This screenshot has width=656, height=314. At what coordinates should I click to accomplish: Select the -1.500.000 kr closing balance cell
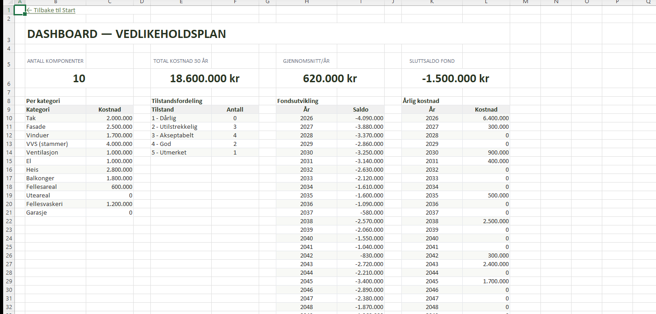coord(456,79)
